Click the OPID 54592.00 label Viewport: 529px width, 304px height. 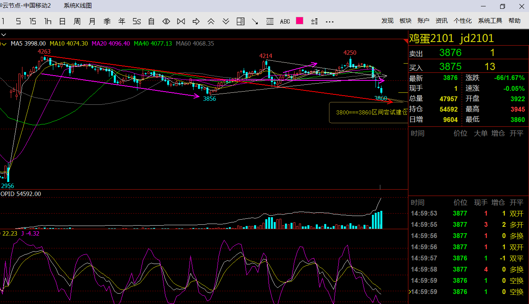pyautogui.click(x=21, y=194)
